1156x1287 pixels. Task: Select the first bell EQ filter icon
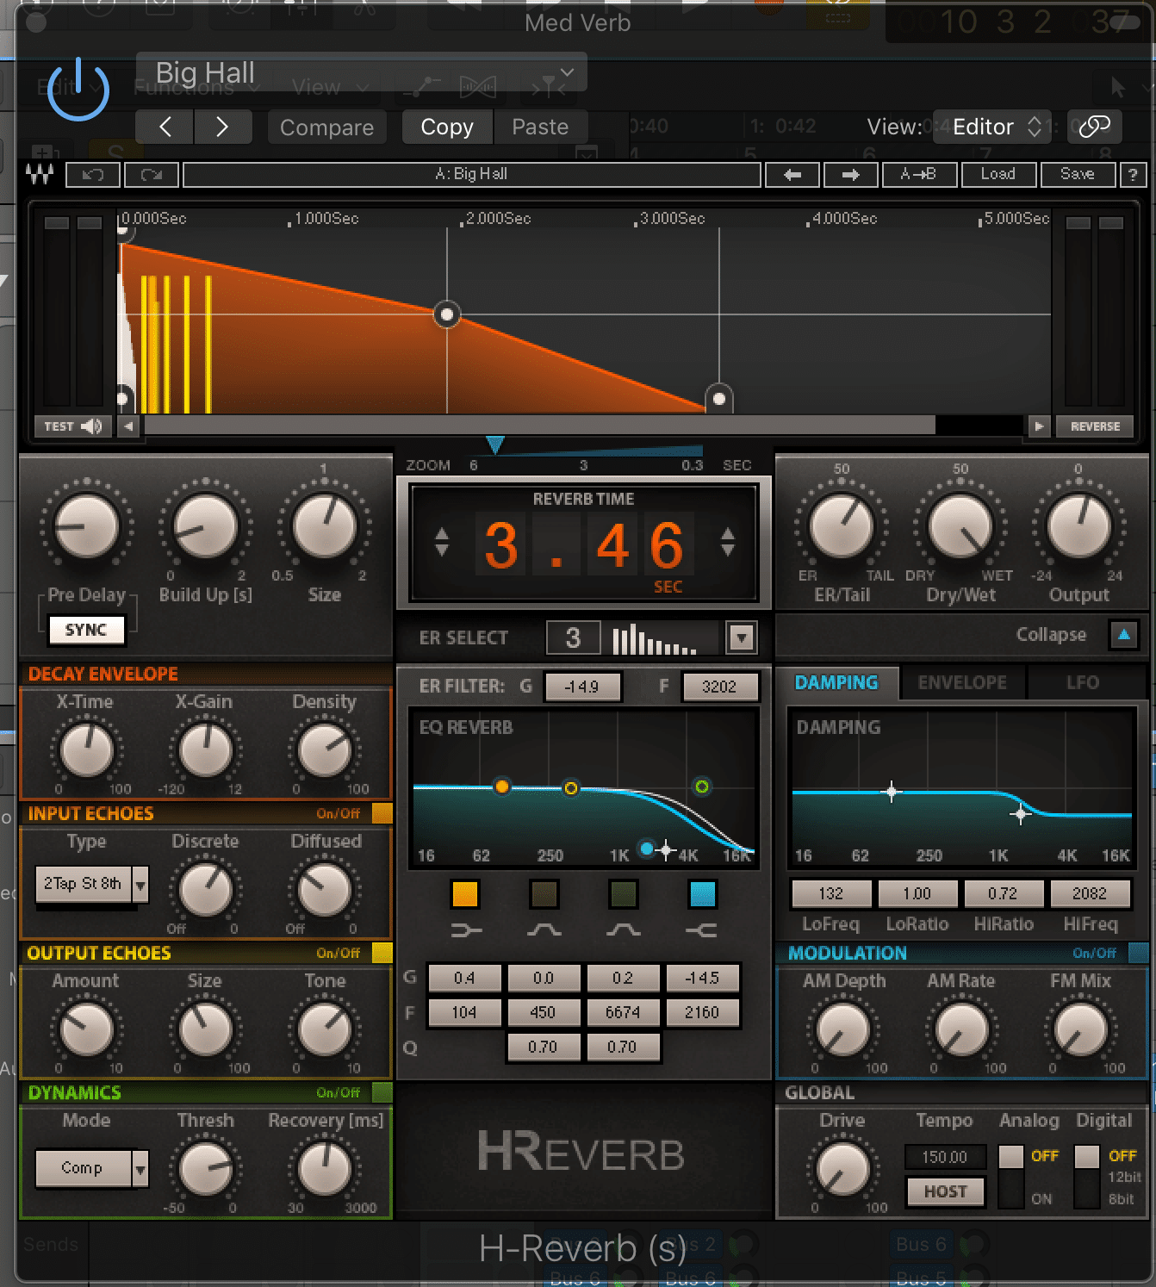[544, 930]
